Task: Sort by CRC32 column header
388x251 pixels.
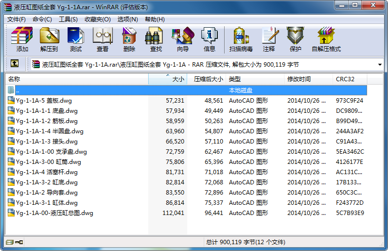Action: tap(350, 79)
